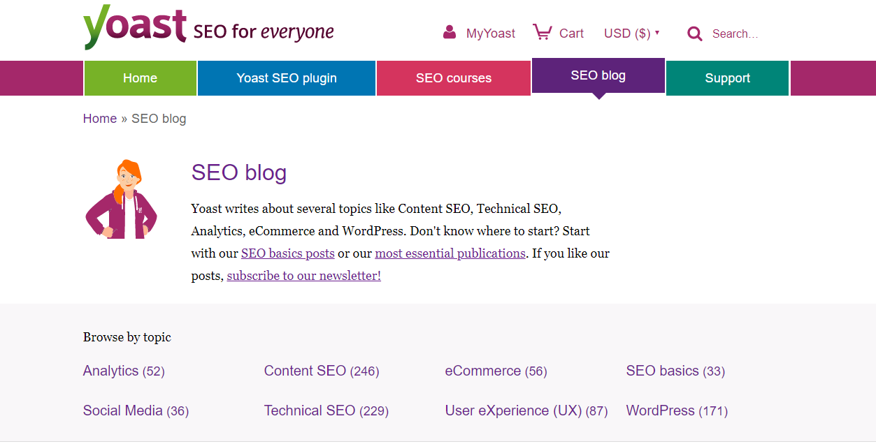
Task: Browse the Analytics topic
Action: click(x=111, y=371)
